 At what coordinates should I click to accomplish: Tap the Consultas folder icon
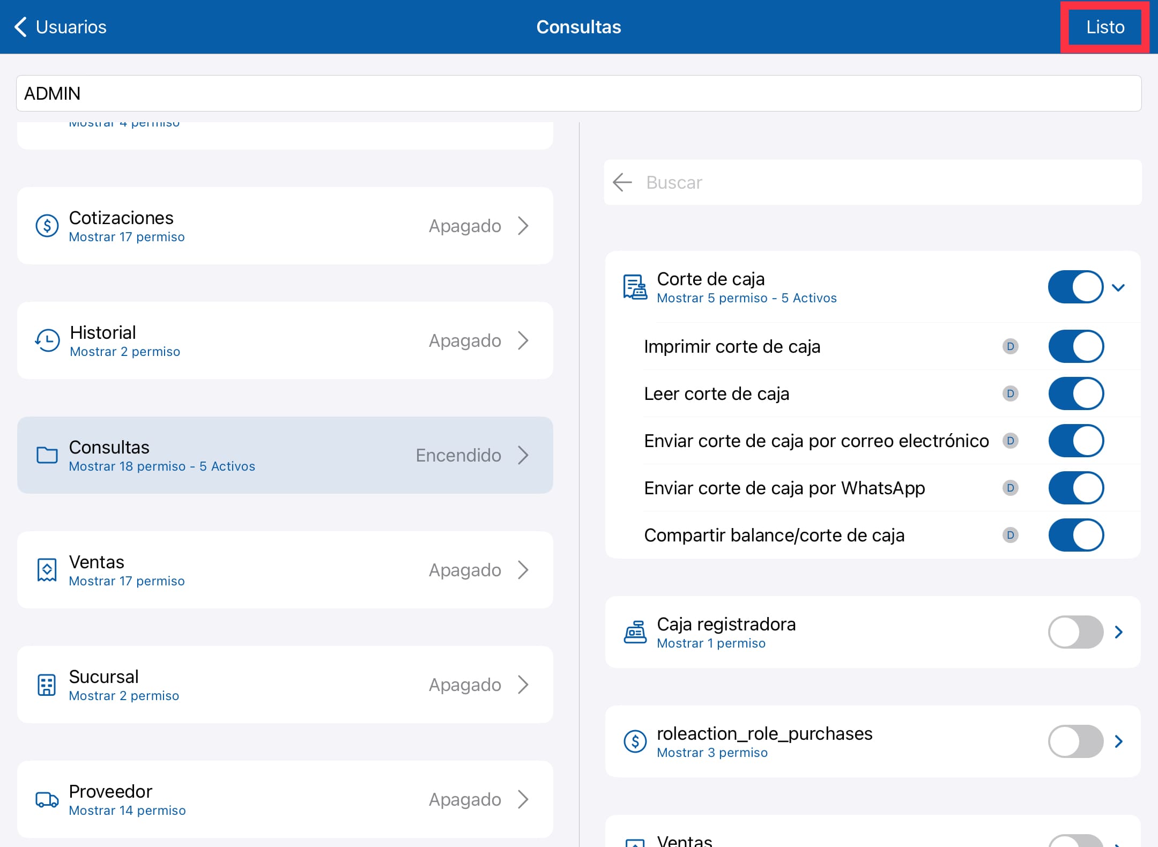point(47,455)
